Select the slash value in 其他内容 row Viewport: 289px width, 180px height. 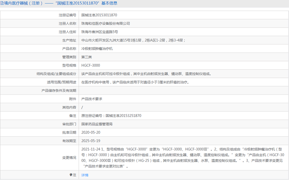[82, 107]
